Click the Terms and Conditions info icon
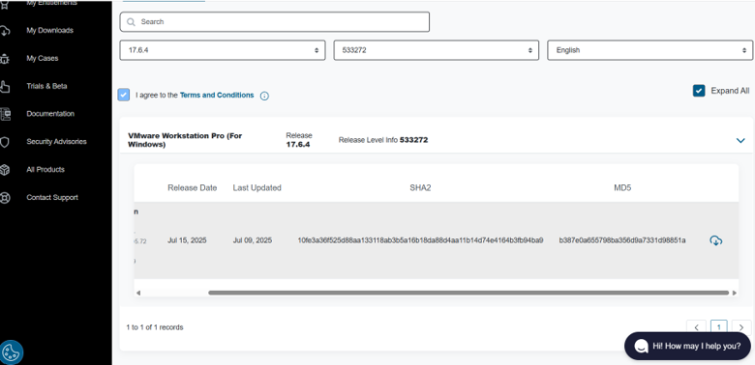This screenshot has width=755, height=365. (264, 96)
